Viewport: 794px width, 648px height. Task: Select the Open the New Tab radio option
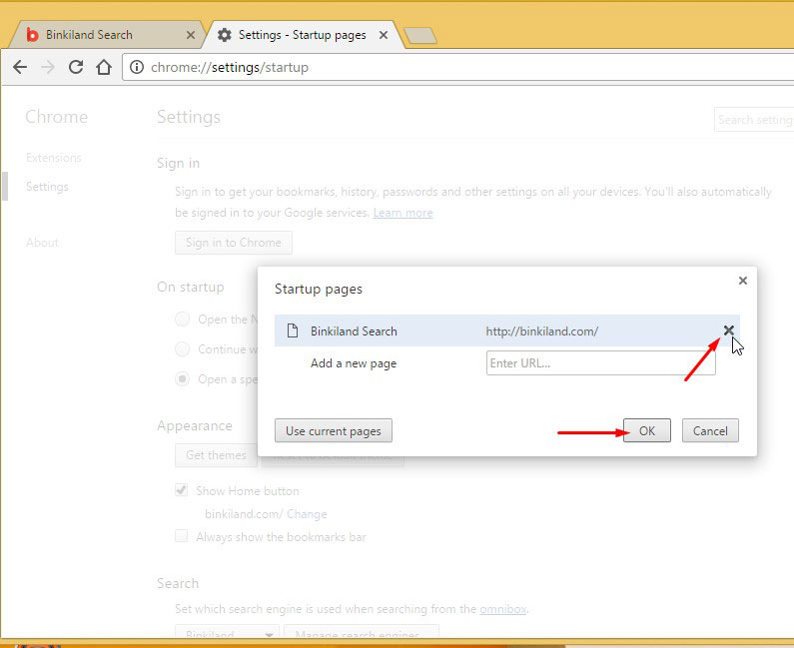(183, 320)
